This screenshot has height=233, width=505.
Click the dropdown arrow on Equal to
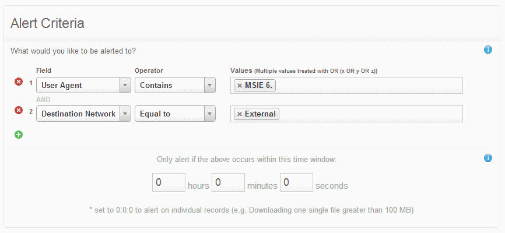[x=209, y=114]
